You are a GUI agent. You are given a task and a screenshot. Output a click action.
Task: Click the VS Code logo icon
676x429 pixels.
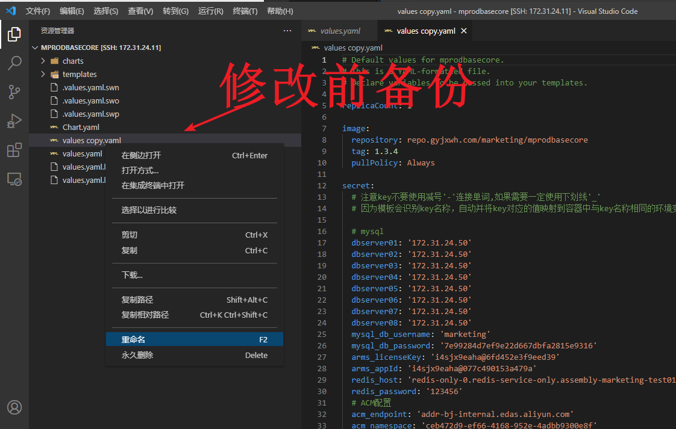[x=11, y=11]
